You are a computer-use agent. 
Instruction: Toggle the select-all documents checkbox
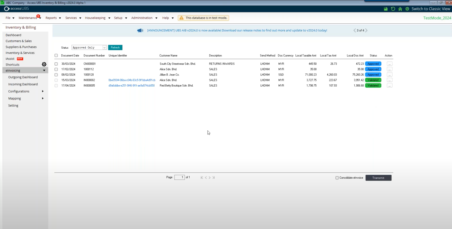[x=56, y=56]
